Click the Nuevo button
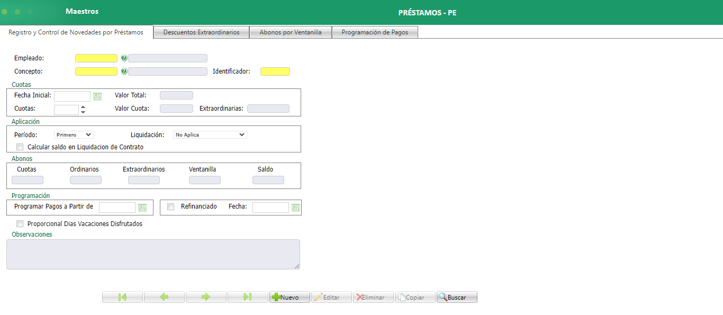Screen dimensions: 723x315 tap(289, 296)
